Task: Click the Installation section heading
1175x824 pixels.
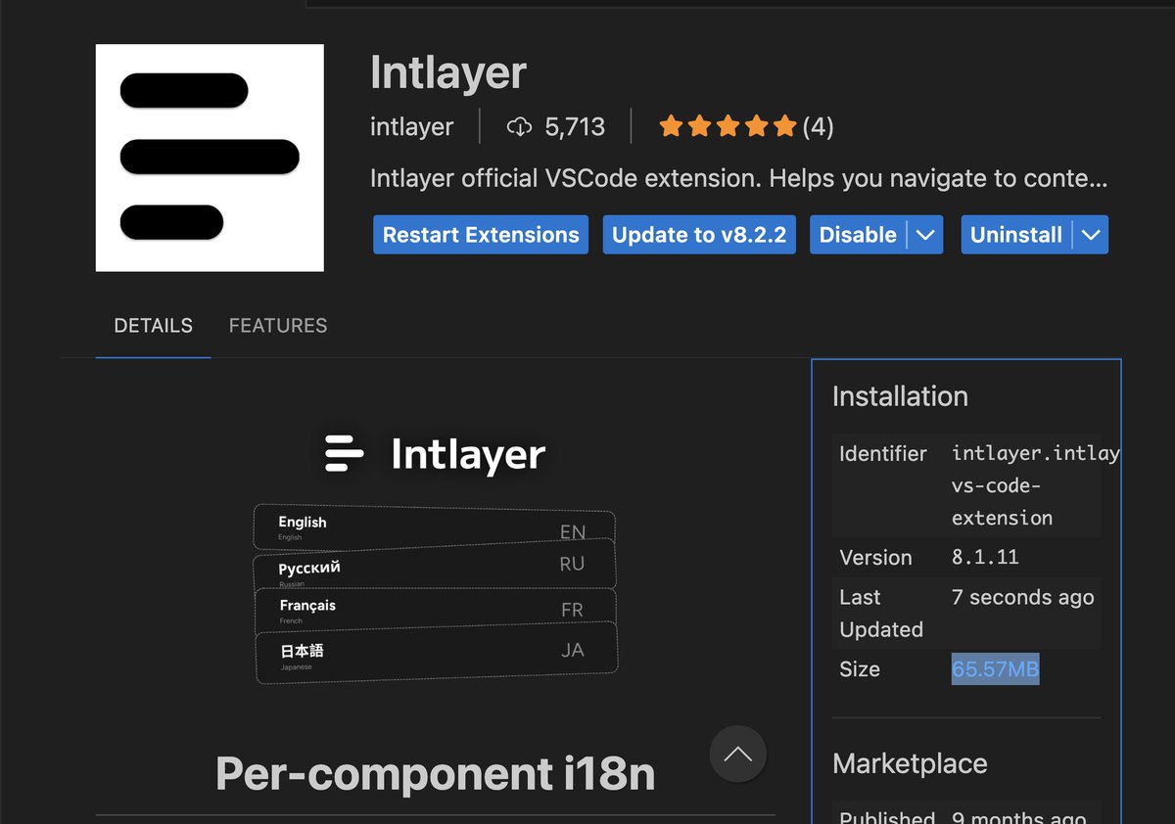Action: click(x=900, y=396)
